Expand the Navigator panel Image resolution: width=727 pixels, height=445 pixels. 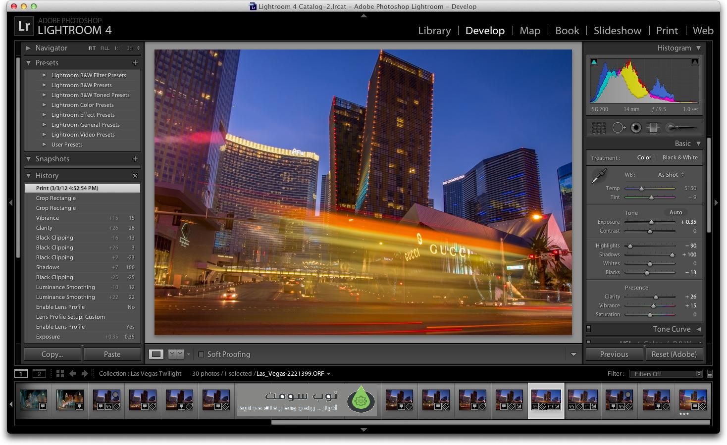click(28, 48)
